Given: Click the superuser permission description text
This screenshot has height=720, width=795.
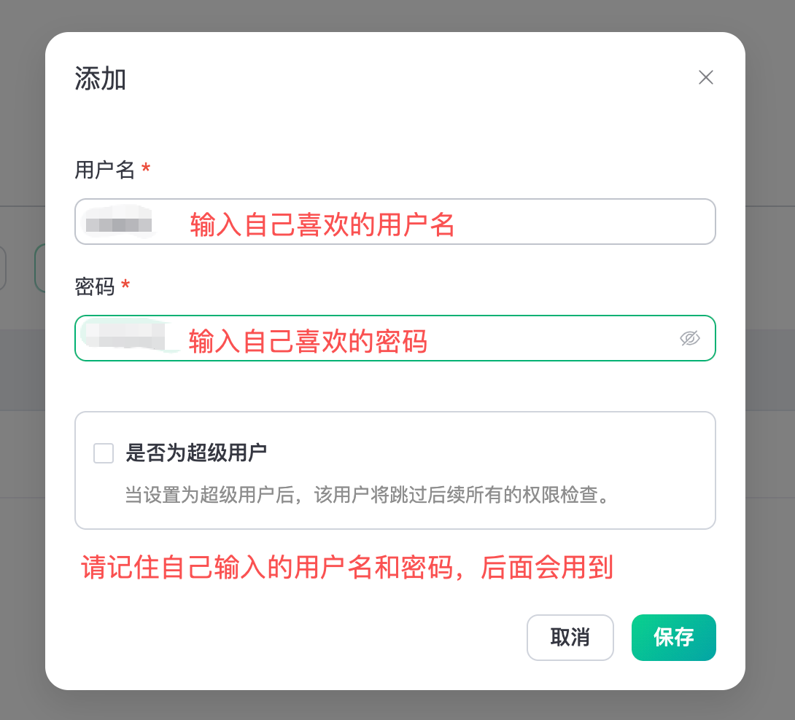Looking at the screenshot, I should 367,496.
